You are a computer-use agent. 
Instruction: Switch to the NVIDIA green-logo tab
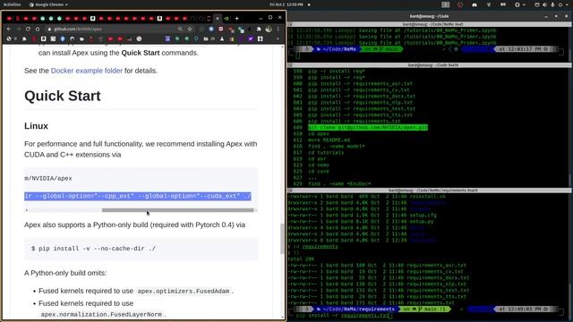pyautogui.click(x=227, y=18)
